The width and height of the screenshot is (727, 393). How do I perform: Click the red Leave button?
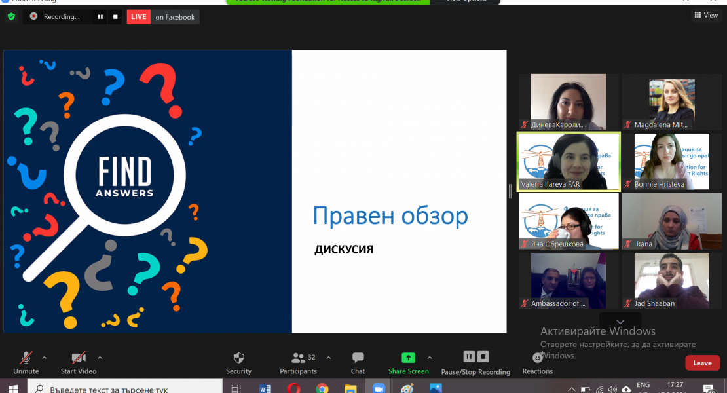click(702, 363)
